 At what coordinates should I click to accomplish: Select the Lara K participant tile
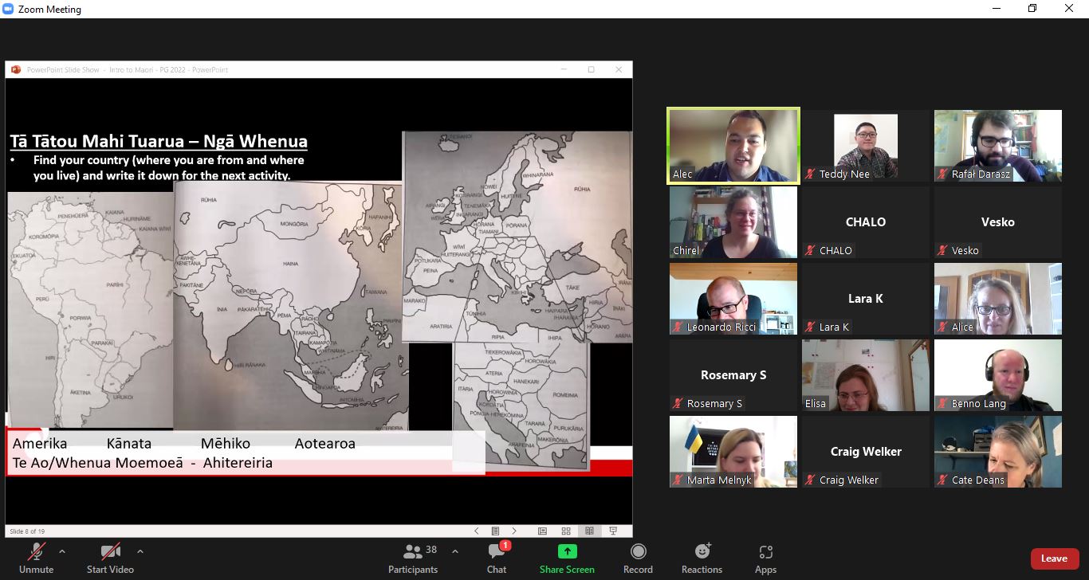866,299
